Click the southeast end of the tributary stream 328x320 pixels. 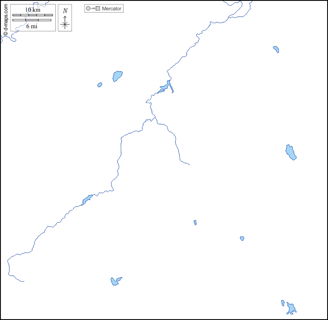[189, 165]
